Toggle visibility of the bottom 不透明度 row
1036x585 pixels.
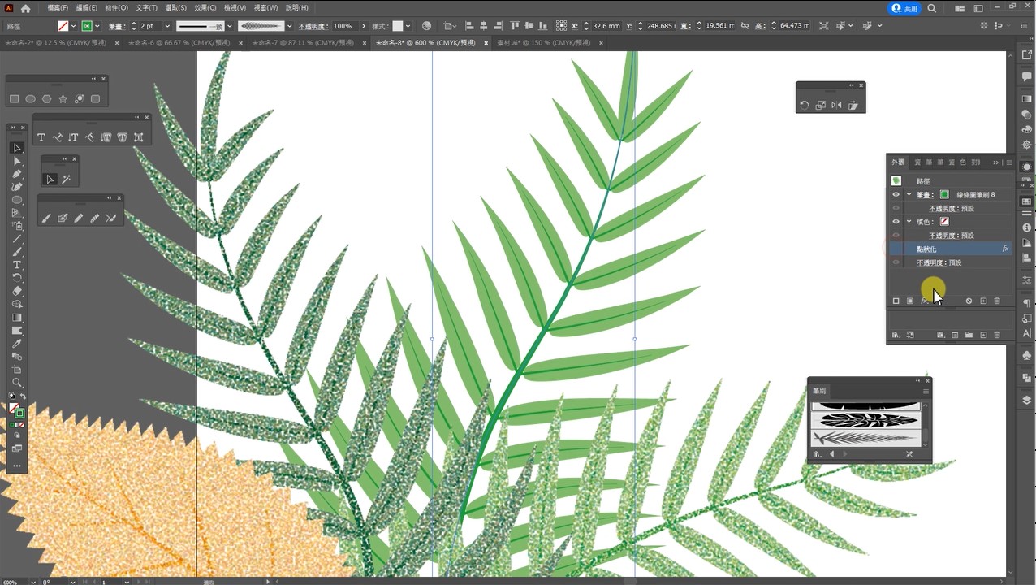896,262
